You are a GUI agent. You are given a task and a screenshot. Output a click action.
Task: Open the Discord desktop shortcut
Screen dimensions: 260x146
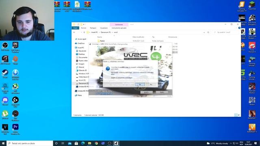pyautogui.click(x=5, y=101)
